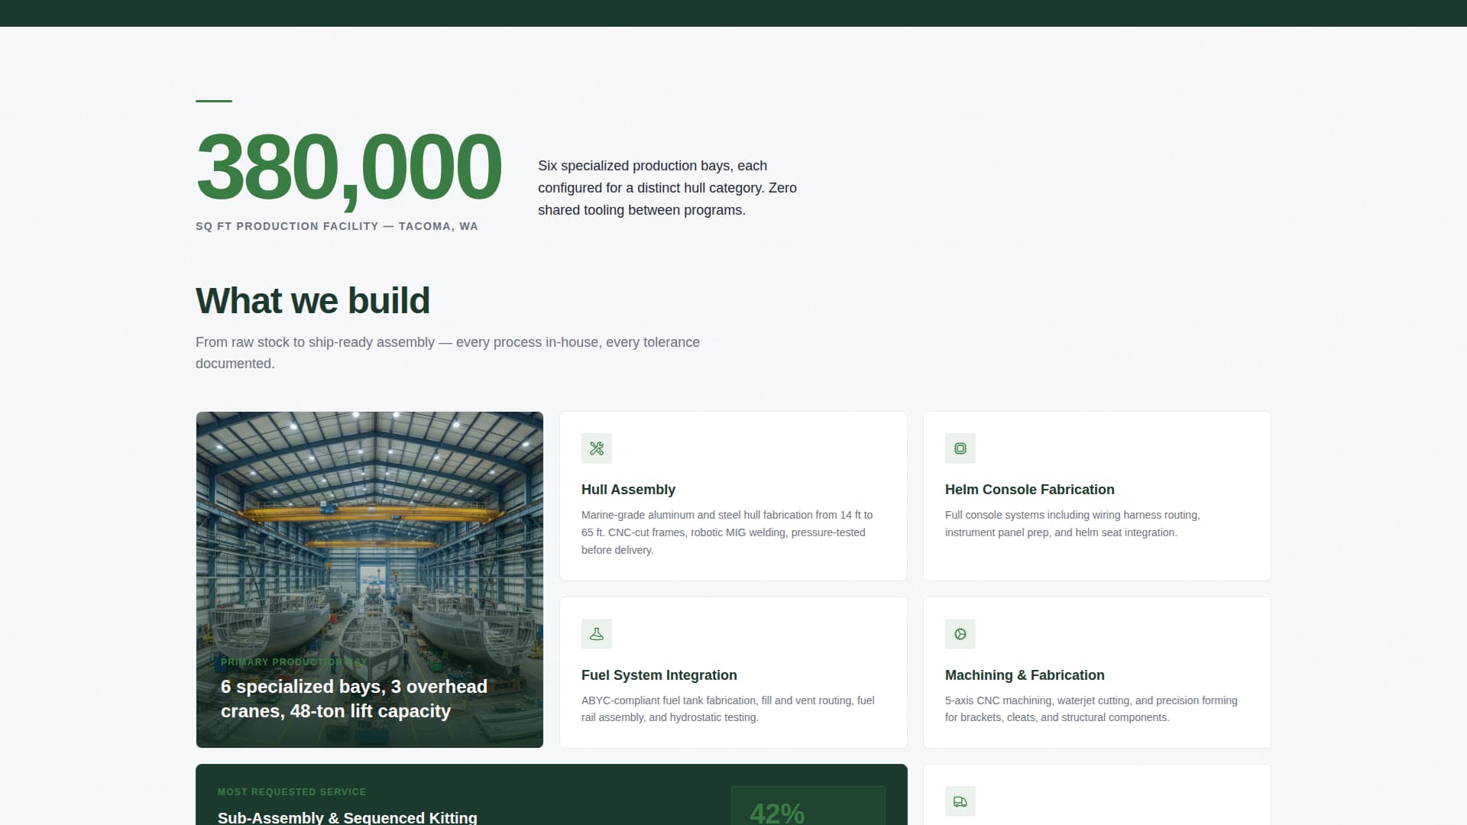
Task: Open the Helm Console Fabrication card
Action: click(1096, 496)
